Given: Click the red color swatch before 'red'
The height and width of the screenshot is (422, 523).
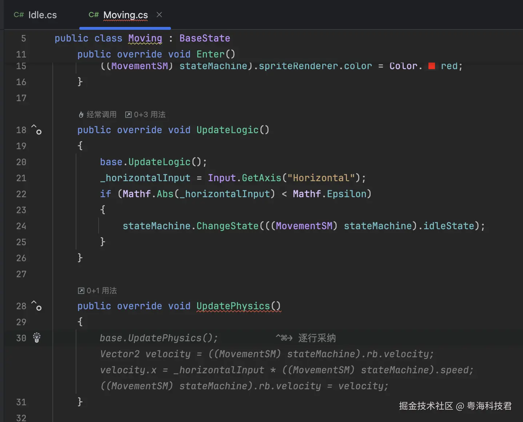Looking at the screenshot, I should [432, 66].
